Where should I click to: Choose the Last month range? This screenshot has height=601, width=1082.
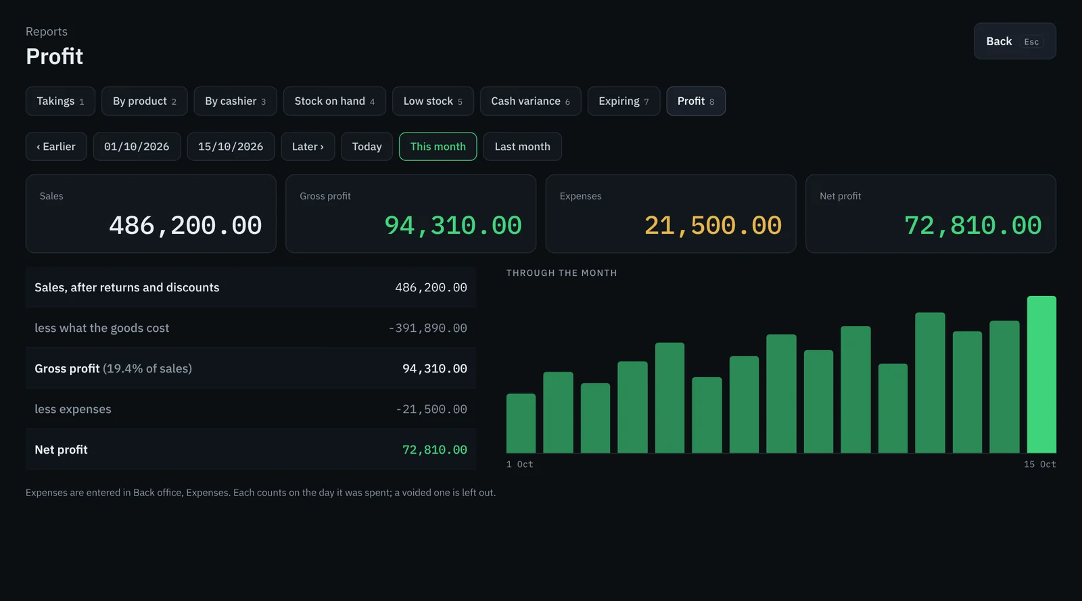coord(523,147)
